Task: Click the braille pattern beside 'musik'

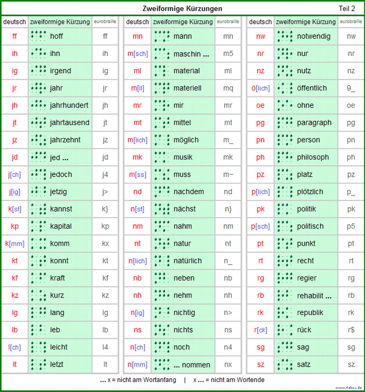Action: [x=162, y=157]
